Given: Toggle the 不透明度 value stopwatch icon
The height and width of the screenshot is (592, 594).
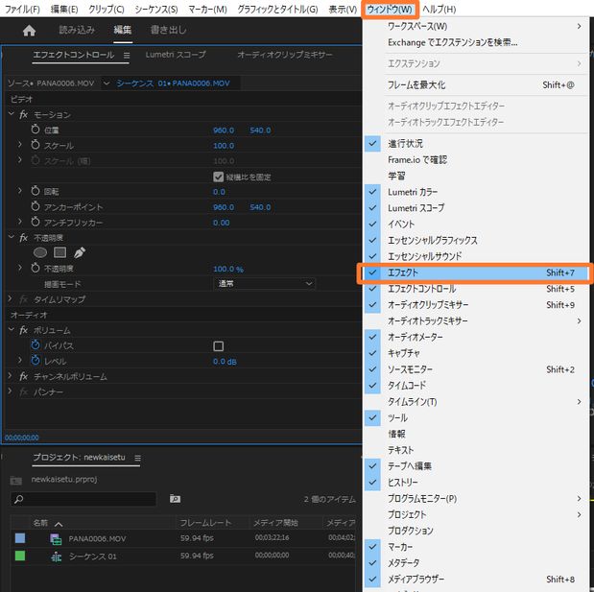Looking at the screenshot, I should tap(36, 268).
